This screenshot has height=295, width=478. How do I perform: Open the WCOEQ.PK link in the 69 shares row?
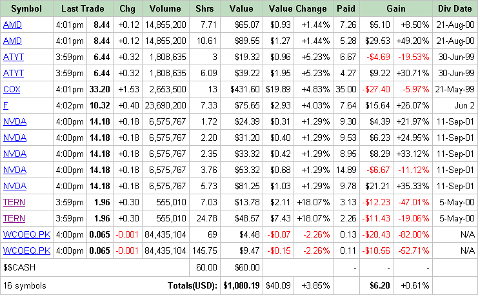[x=27, y=234]
